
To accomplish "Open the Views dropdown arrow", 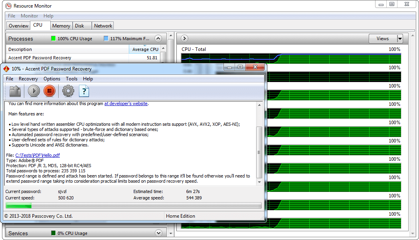I will point(399,39).
